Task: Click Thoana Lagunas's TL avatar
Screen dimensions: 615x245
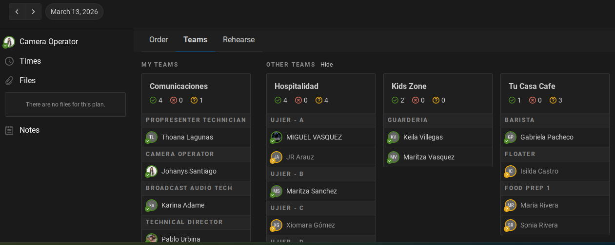Action: (152, 137)
